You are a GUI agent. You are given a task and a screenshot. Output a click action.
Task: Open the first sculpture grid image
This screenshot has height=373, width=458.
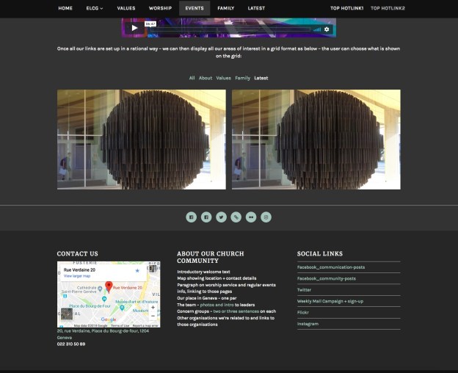click(142, 140)
